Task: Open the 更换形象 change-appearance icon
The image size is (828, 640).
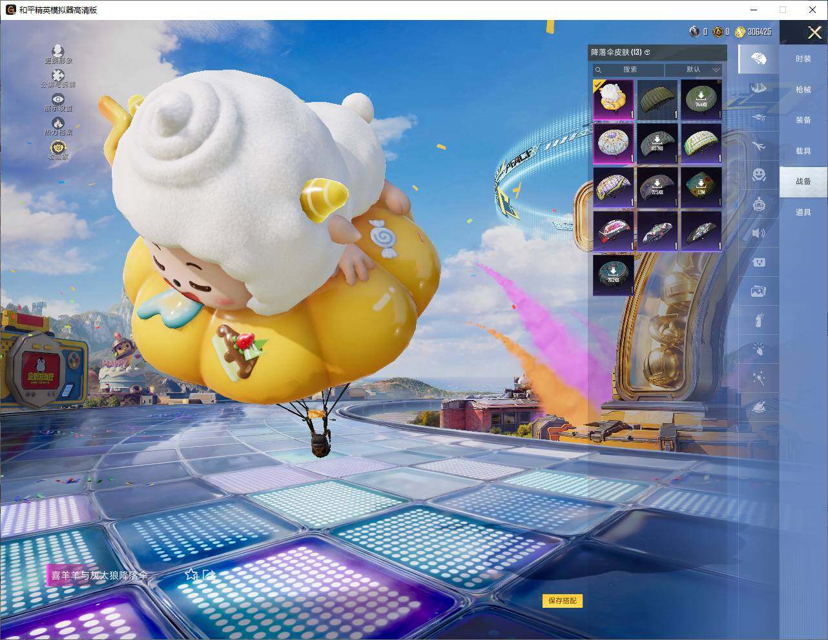Action: pyautogui.click(x=58, y=51)
